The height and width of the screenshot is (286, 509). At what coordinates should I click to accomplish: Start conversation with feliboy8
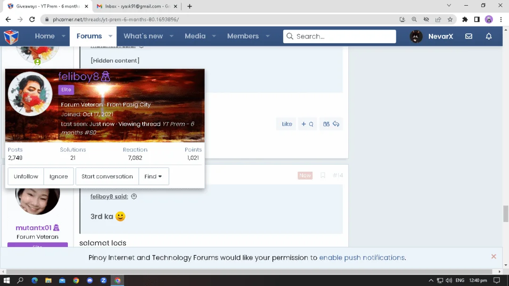click(x=107, y=176)
